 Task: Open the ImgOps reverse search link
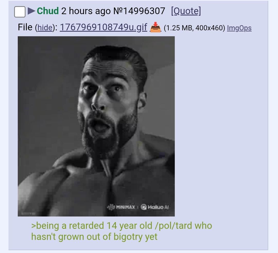coord(239,28)
